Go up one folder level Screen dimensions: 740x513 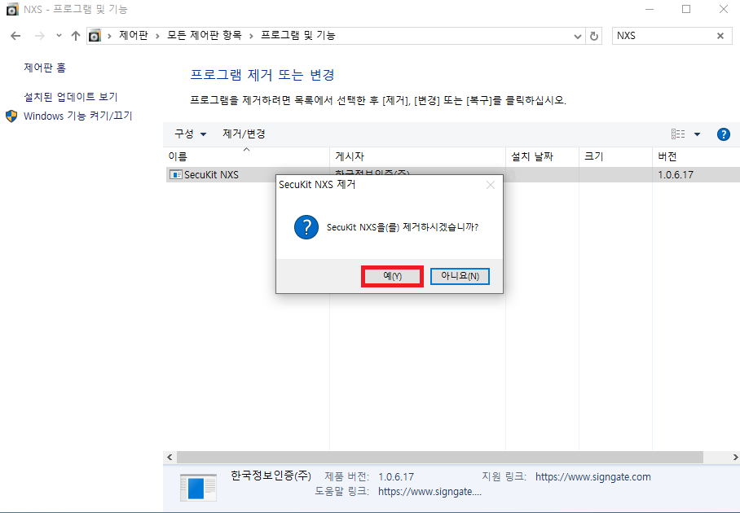(x=76, y=36)
